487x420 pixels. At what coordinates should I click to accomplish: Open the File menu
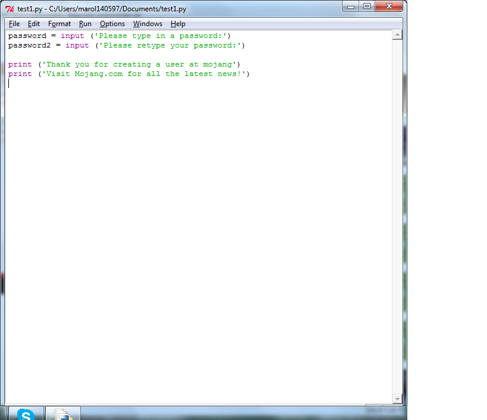click(14, 24)
